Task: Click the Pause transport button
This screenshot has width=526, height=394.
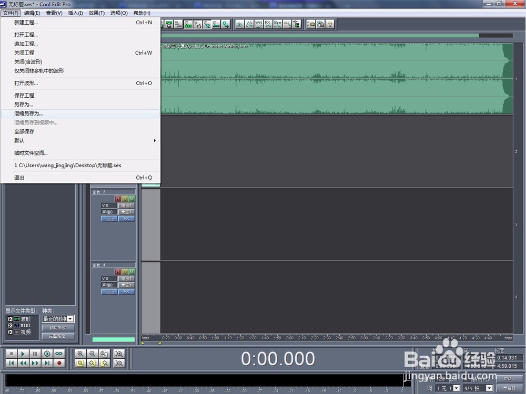Action: click(35, 354)
